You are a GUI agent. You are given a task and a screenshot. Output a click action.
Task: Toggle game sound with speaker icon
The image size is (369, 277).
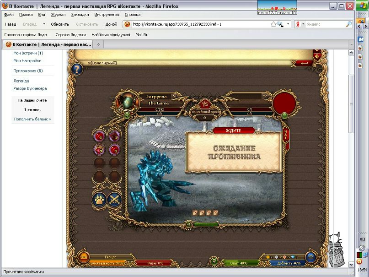189,224
